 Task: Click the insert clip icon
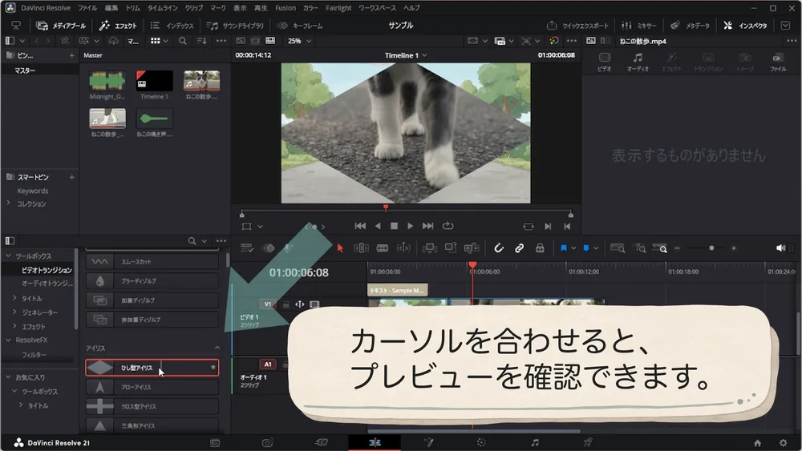tap(429, 248)
